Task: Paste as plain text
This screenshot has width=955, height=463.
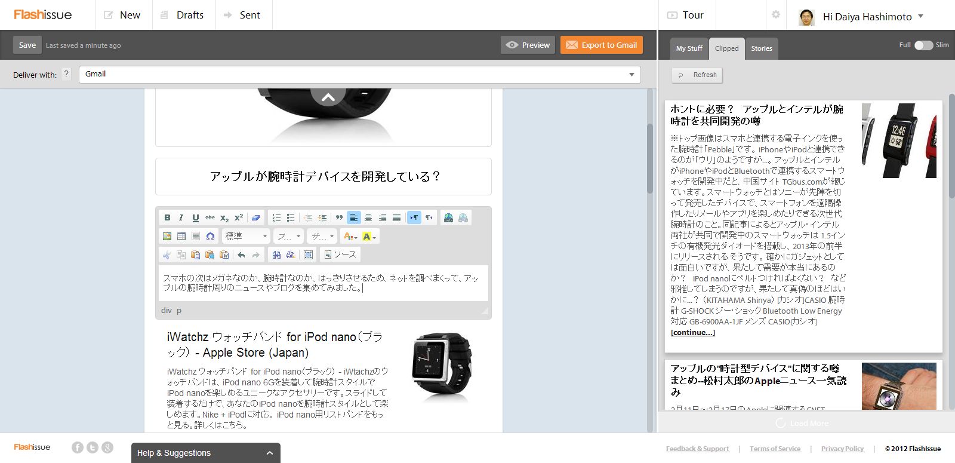Action: pyautogui.click(x=210, y=255)
